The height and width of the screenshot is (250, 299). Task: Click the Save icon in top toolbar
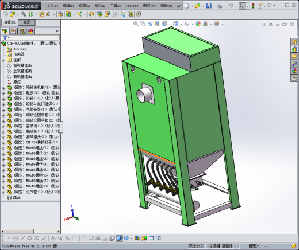click(x=209, y=6)
